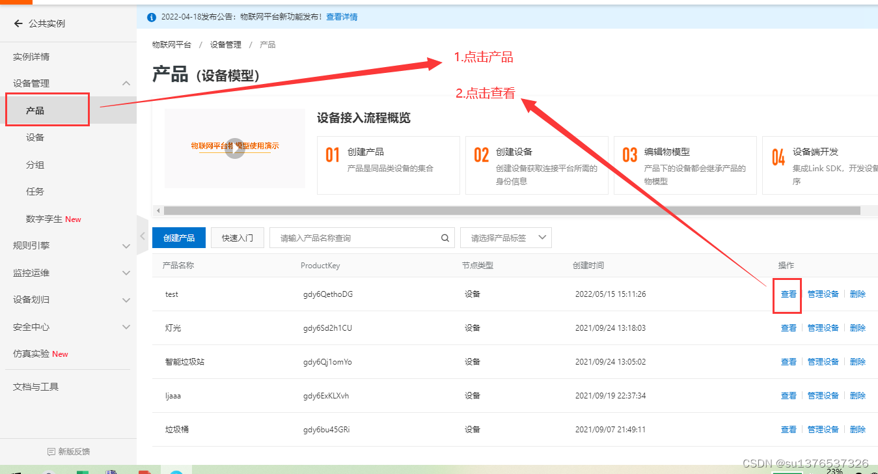The height and width of the screenshot is (474, 878).
Task: Open 文档与工具 in the sidebar
Action: tap(36, 387)
